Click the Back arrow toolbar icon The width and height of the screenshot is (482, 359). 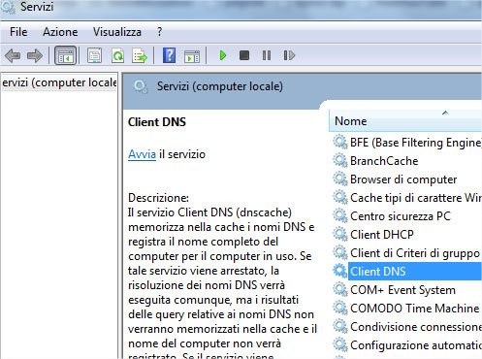click(x=13, y=55)
